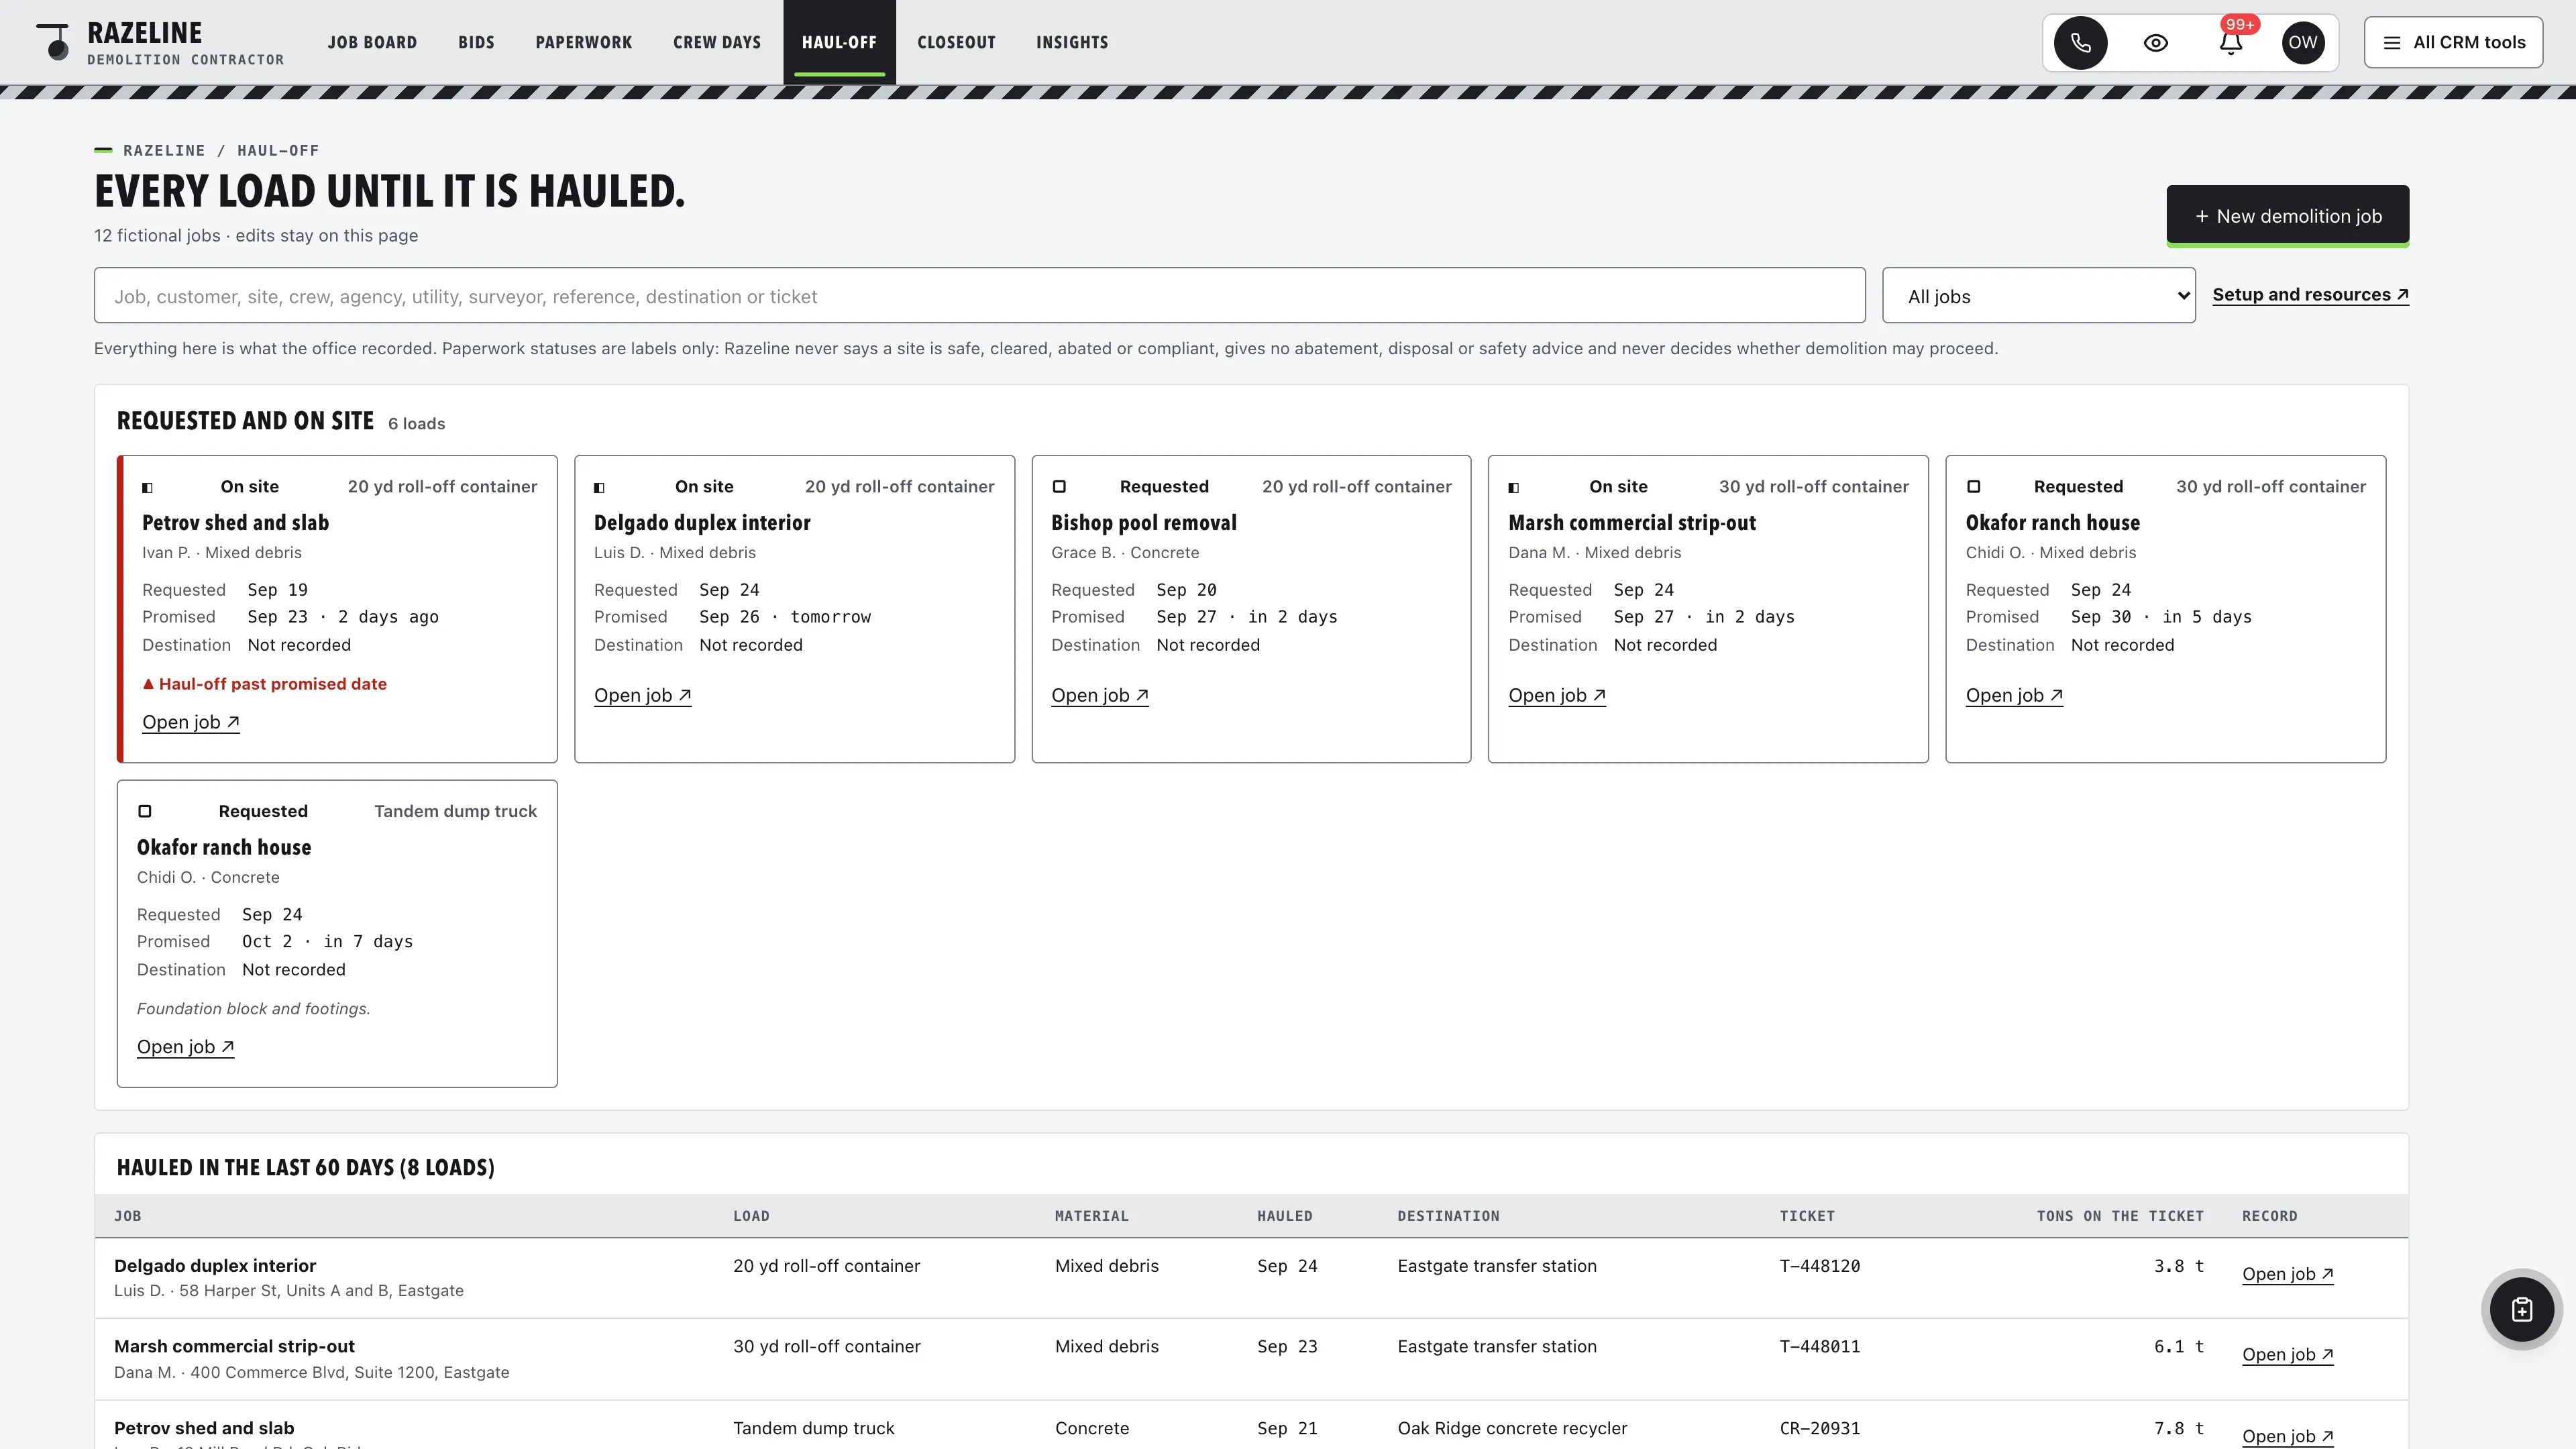
Task: Click the Destination column header
Action: [x=1448, y=1216]
